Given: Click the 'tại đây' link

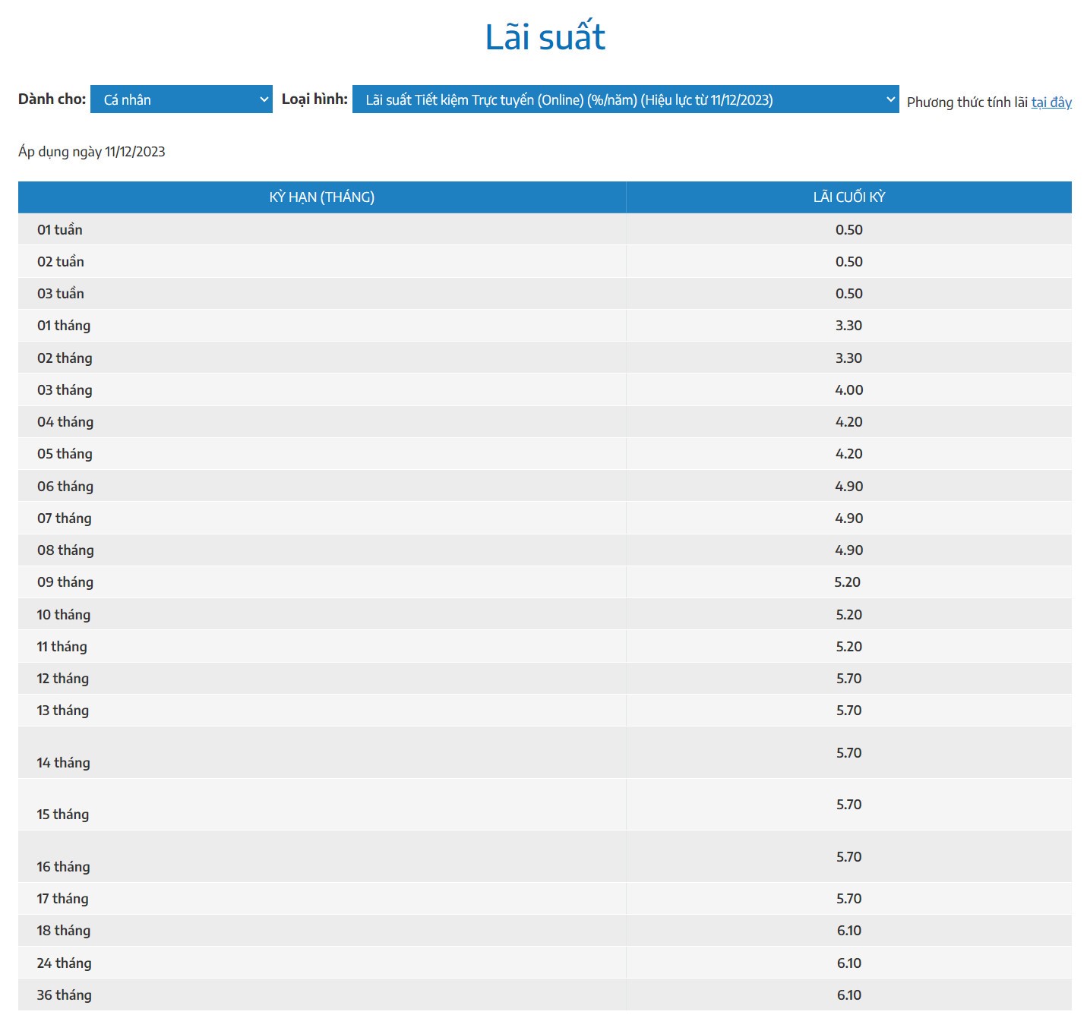Looking at the screenshot, I should click(x=1051, y=102).
